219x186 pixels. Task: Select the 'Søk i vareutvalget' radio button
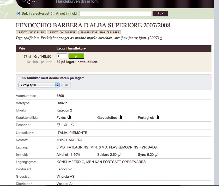[18, 14]
